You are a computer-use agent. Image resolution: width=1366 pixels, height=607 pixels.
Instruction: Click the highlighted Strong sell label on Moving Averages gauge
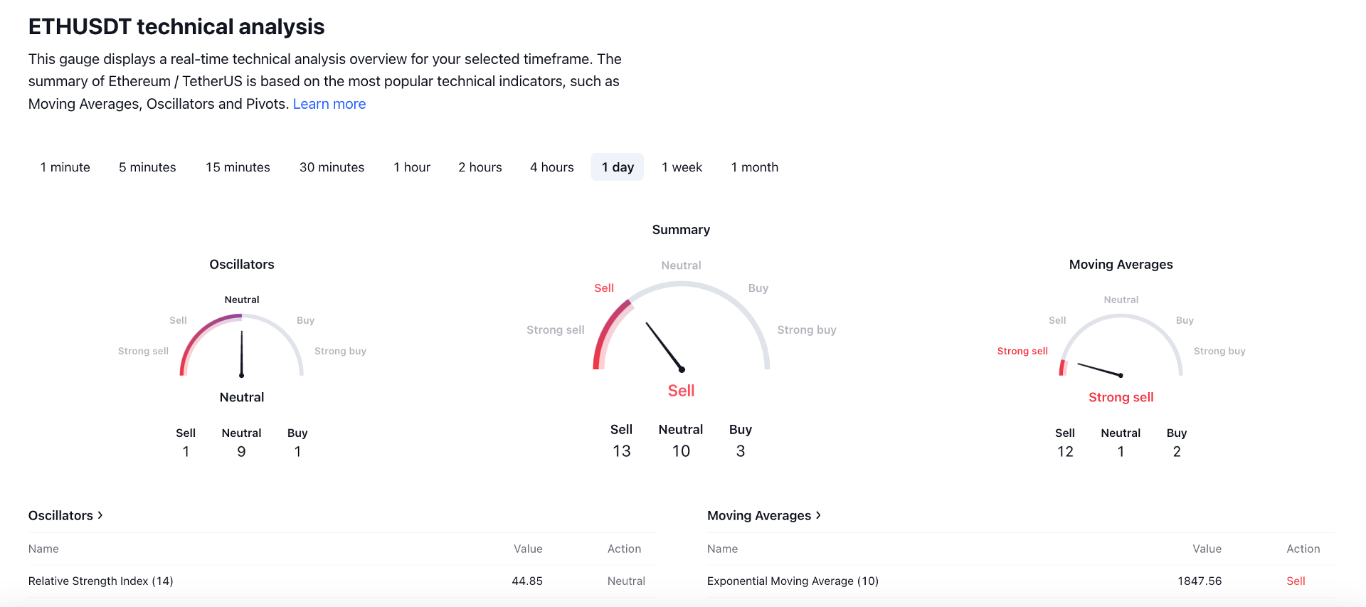[1022, 352]
